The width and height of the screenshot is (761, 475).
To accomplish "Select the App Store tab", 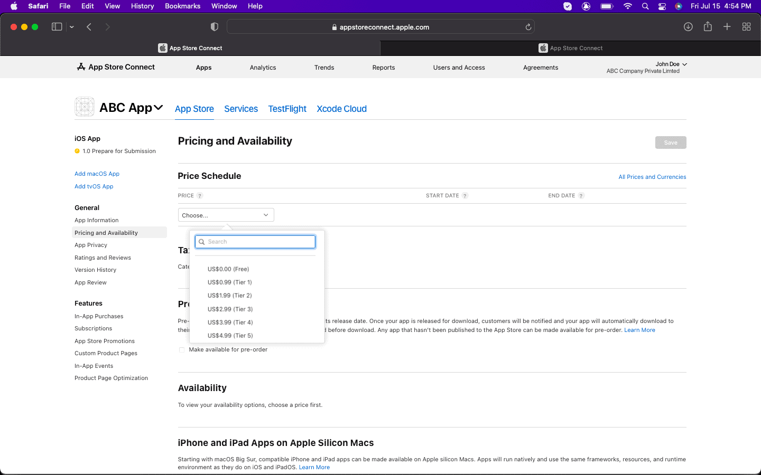I will (x=194, y=109).
